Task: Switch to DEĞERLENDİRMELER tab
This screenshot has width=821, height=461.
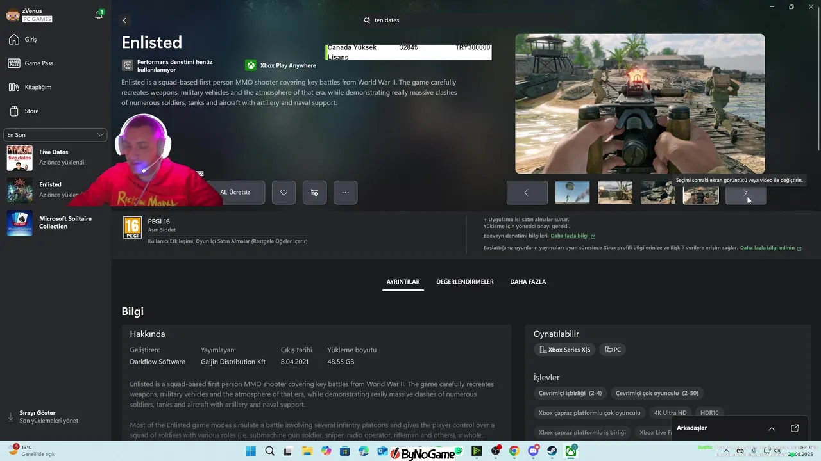Action: 465,282
